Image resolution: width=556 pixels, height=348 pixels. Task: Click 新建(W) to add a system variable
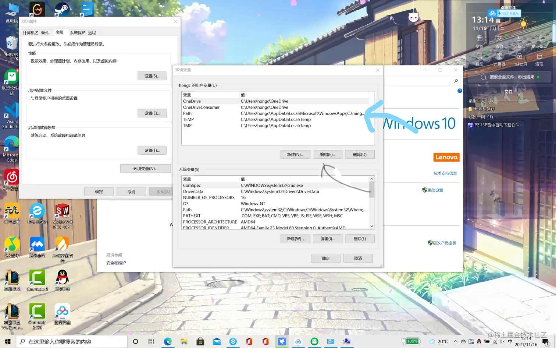tap(295, 239)
